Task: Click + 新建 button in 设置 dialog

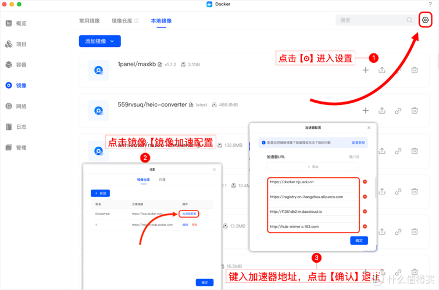Action: pos(100,193)
